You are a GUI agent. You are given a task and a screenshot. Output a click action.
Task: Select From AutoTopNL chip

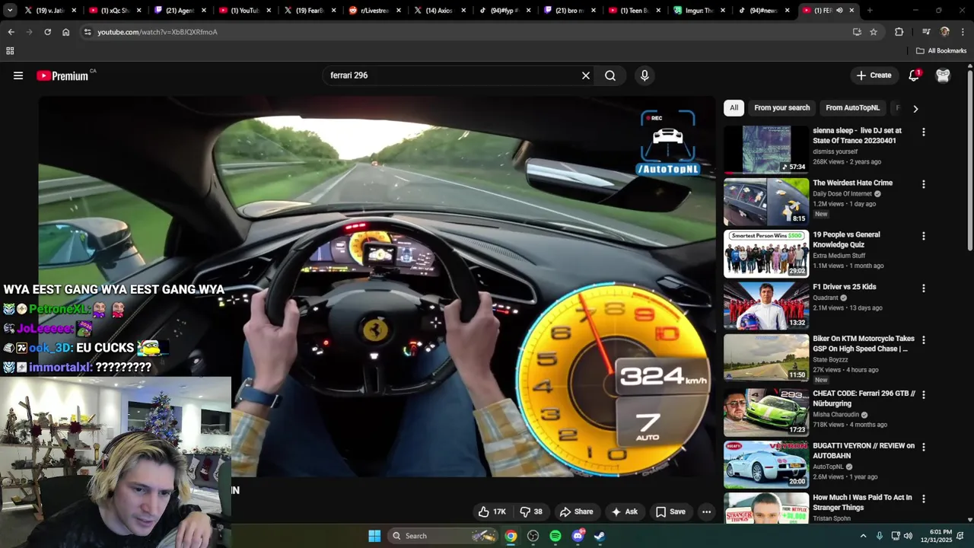852,108
